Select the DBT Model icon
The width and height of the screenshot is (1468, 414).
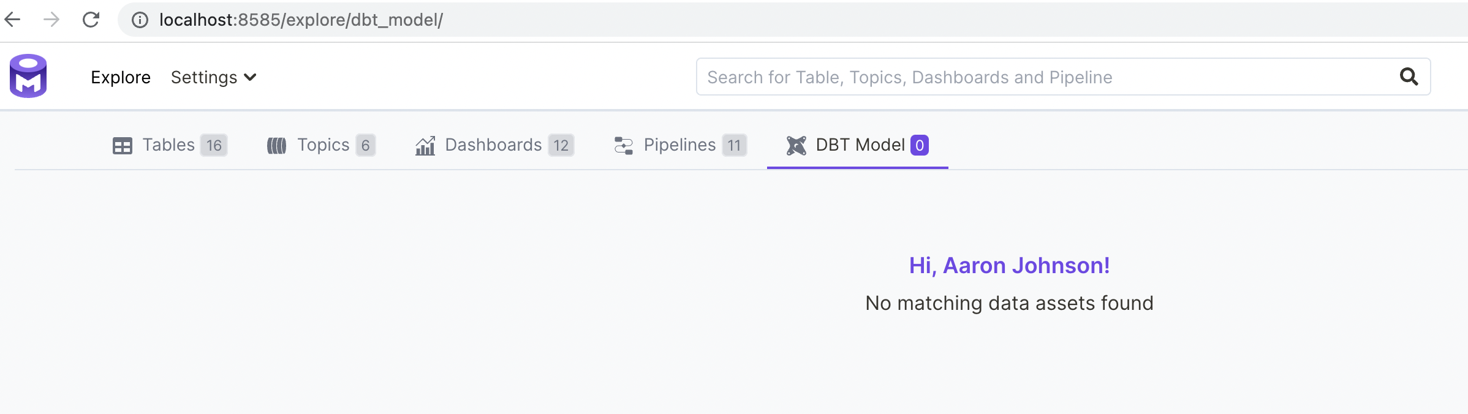[x=796, y=145]
